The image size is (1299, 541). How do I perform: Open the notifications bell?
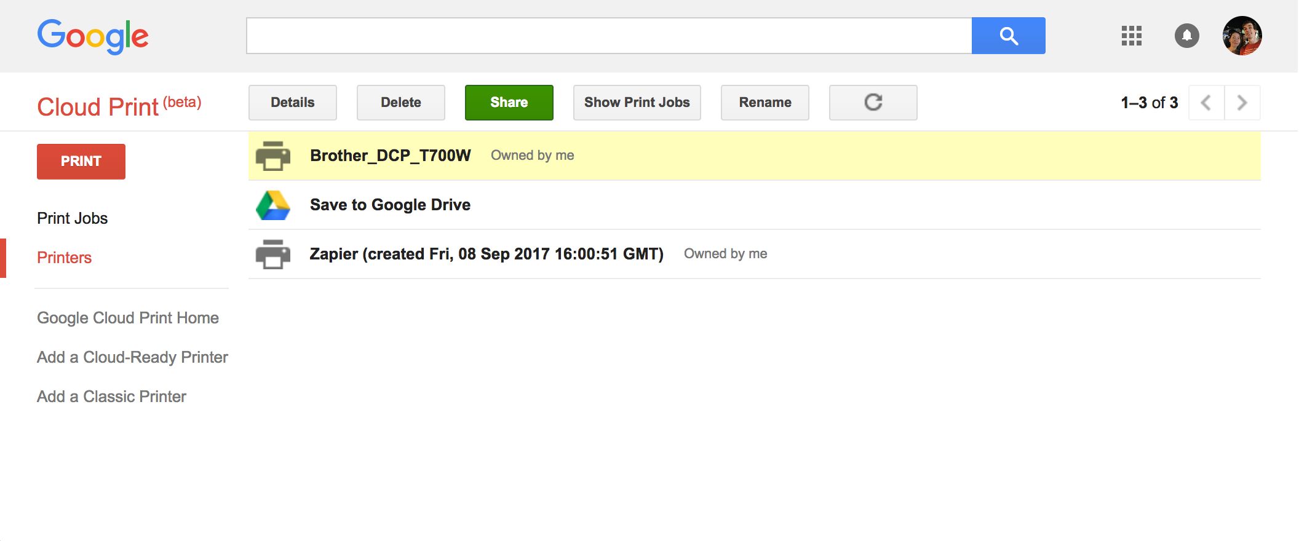click(1186, 36)
